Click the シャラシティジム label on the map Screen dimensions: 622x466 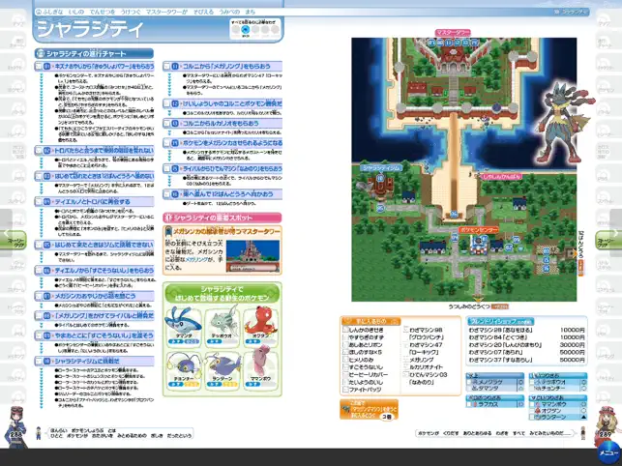(x=381, y=168)
